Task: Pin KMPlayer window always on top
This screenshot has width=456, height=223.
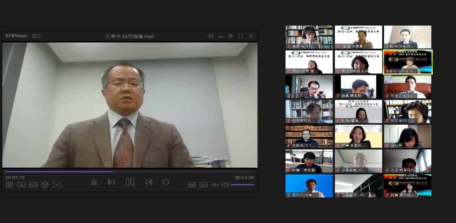Action: point(210,36)
